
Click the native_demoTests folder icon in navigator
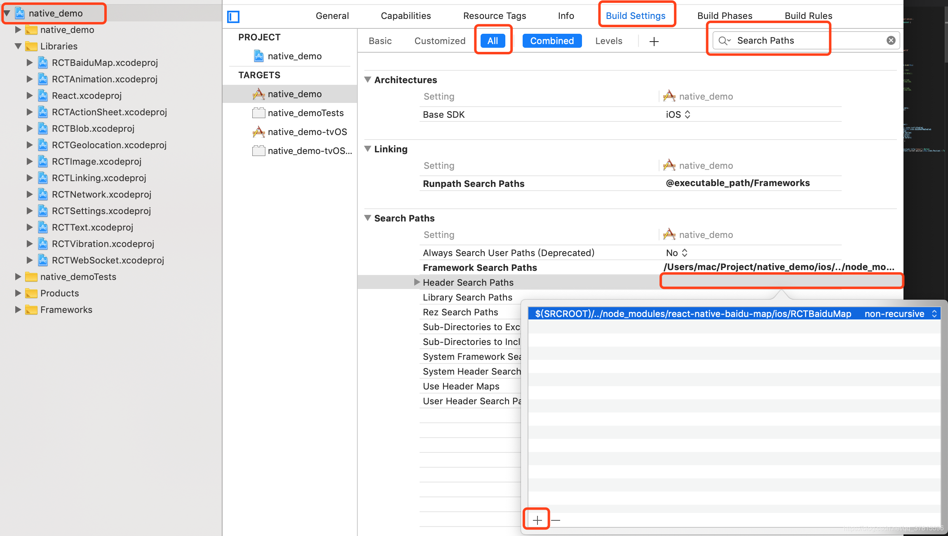[31, 277]
